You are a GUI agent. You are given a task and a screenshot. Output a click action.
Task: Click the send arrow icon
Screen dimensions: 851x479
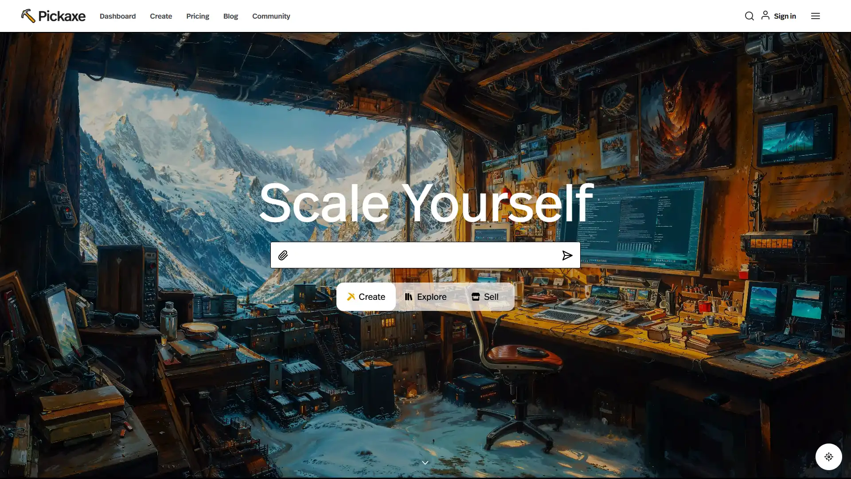click(x=566, y=255)
